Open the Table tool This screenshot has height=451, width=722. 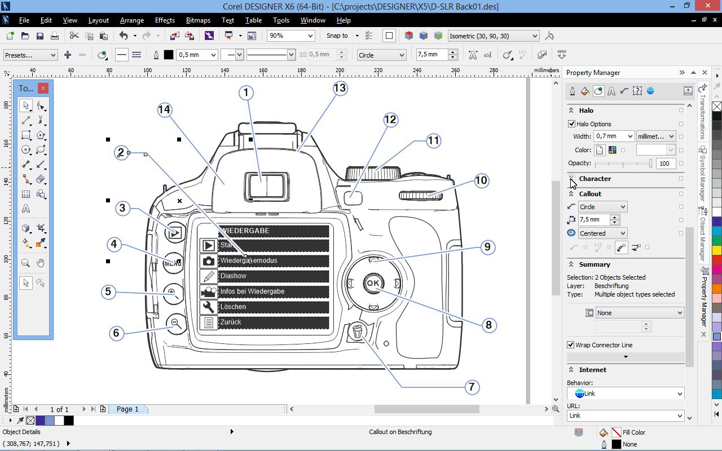(26, 193)
